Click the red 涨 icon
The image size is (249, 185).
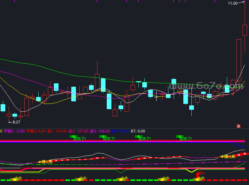tap(238, 126)
